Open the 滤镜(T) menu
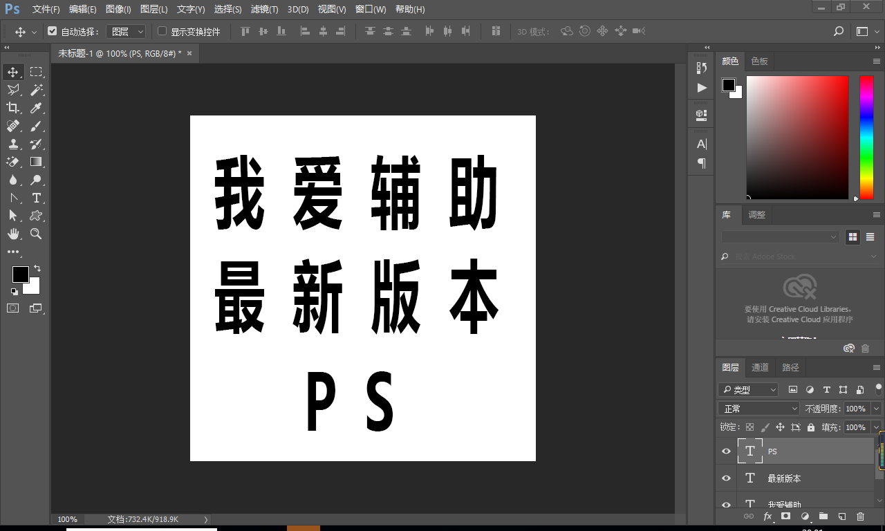The height and width of the screenshot is (531, 885). (264, 10)
